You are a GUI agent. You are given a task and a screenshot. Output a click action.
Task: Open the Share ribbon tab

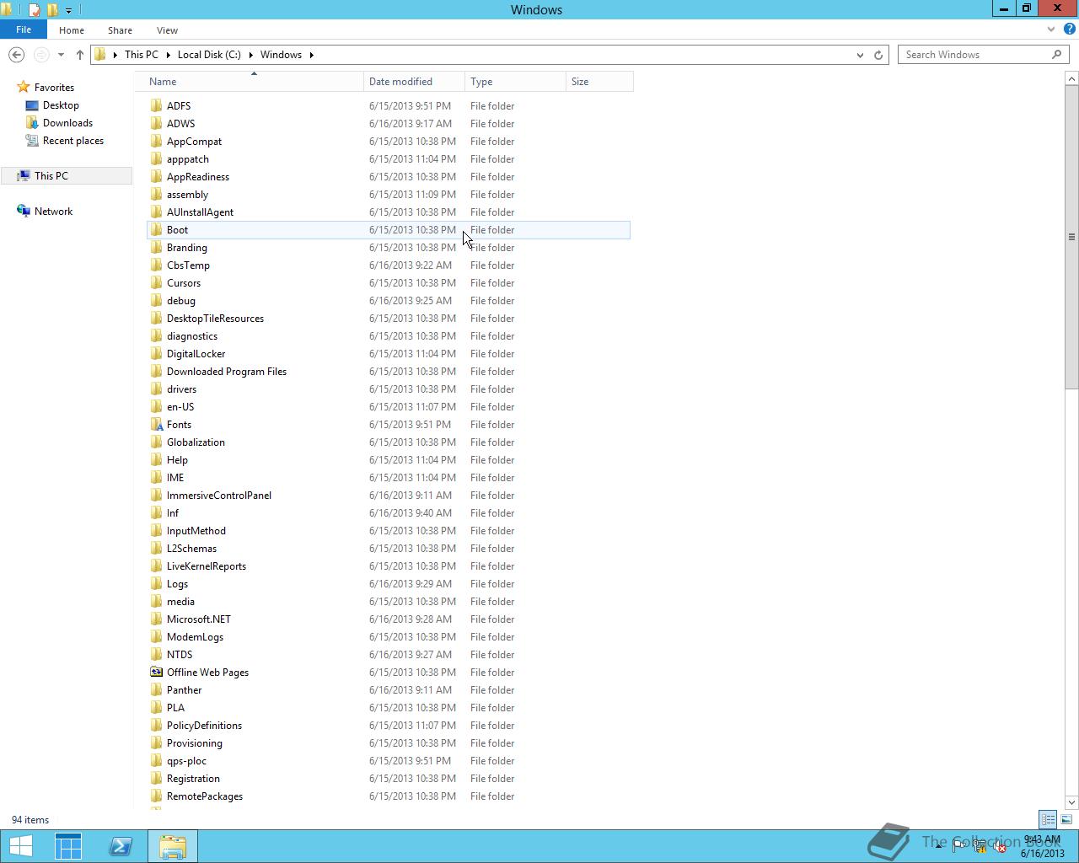click(120, 30)
